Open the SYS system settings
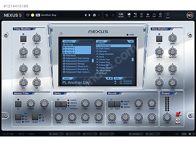 [160, 15]
